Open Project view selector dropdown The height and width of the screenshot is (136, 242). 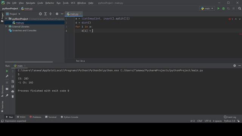coord(13,14)
